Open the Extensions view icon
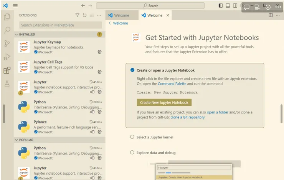This screenshot has height=180, width=284. (x=7, y=70)
